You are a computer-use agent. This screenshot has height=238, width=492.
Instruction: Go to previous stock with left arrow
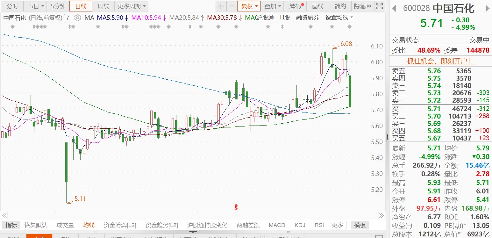coord(395,8)
